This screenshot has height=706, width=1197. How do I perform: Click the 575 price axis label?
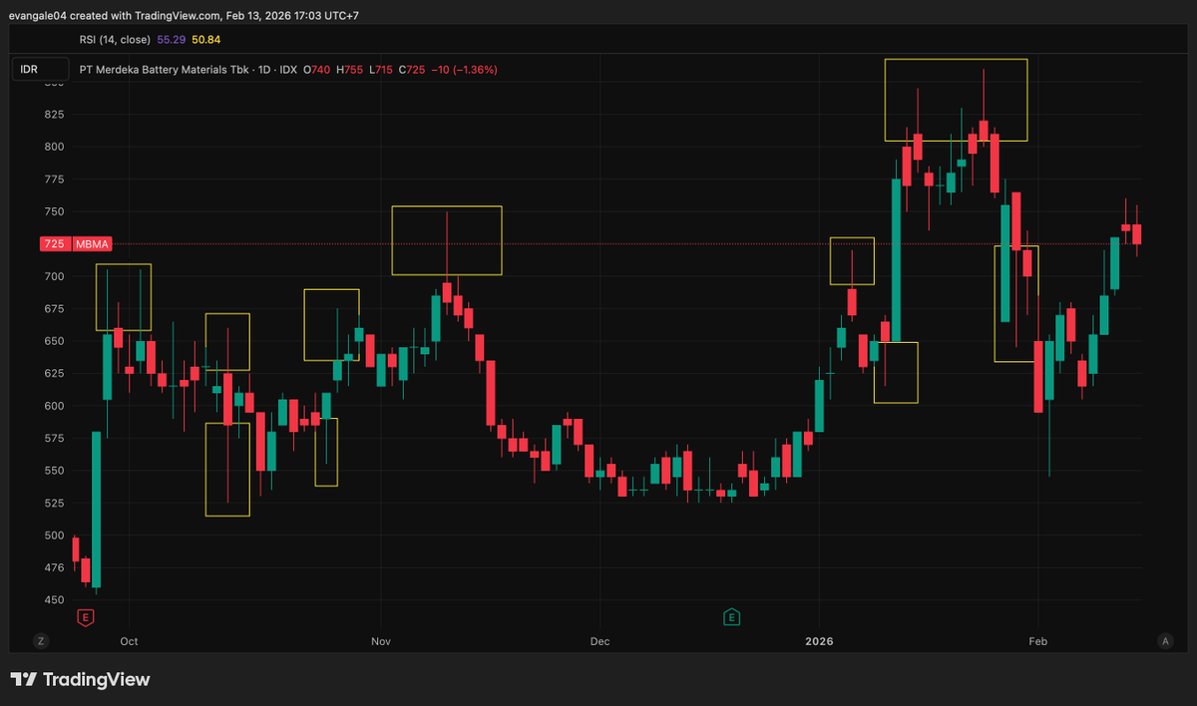click(54, 438)
